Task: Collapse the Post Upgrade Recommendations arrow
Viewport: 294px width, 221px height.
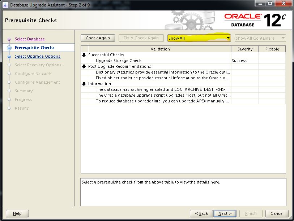Action: [84, 67]
